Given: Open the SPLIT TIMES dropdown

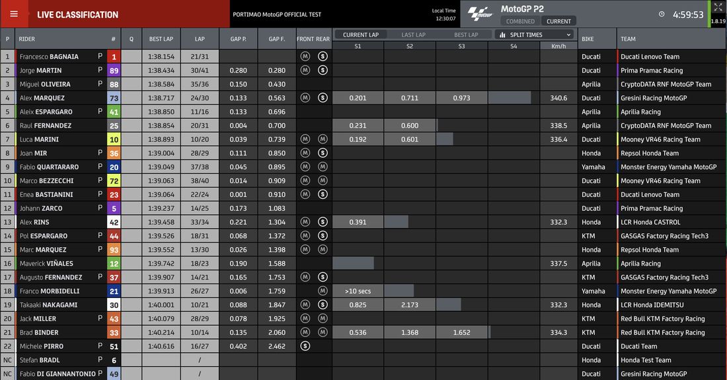Looking at the screenshot, I should pyautogui.click(x=535, y=35).
